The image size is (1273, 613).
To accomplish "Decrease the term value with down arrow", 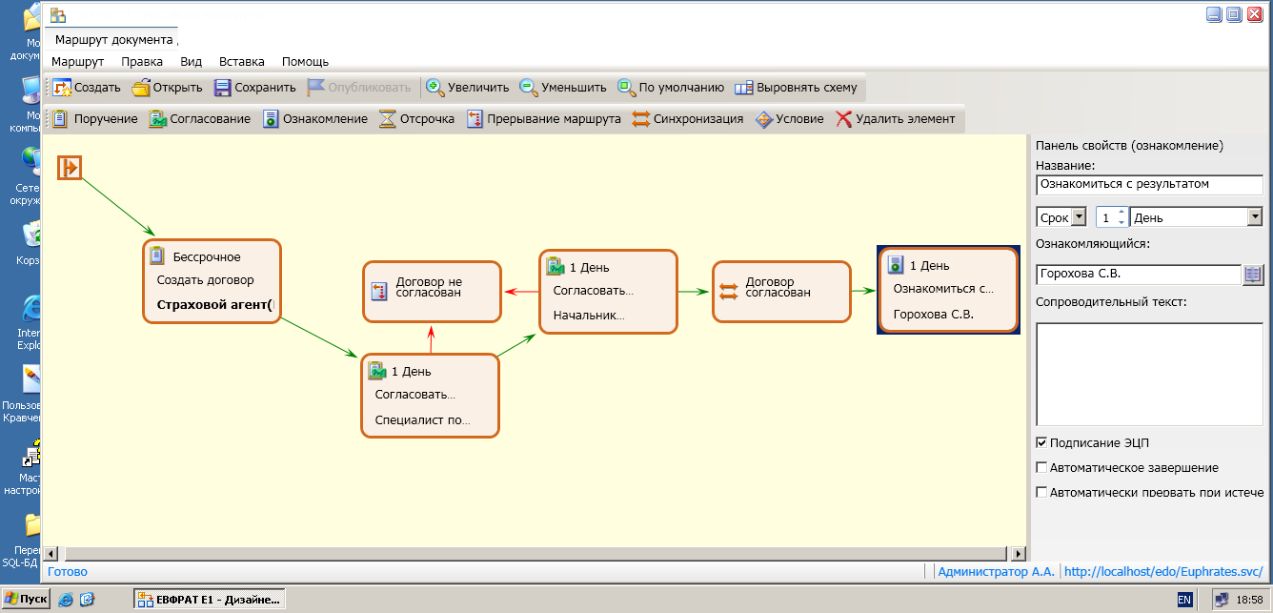I will click(x=1121, y=222).
